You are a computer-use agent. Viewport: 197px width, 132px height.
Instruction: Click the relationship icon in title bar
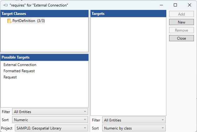tap(5, 5)
